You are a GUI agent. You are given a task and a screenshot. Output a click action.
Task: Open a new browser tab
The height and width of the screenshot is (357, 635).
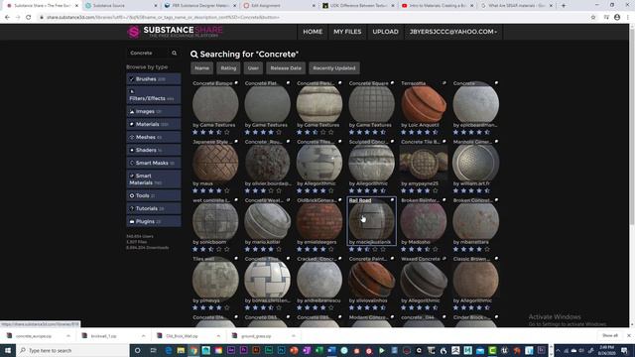click(564, 6)
